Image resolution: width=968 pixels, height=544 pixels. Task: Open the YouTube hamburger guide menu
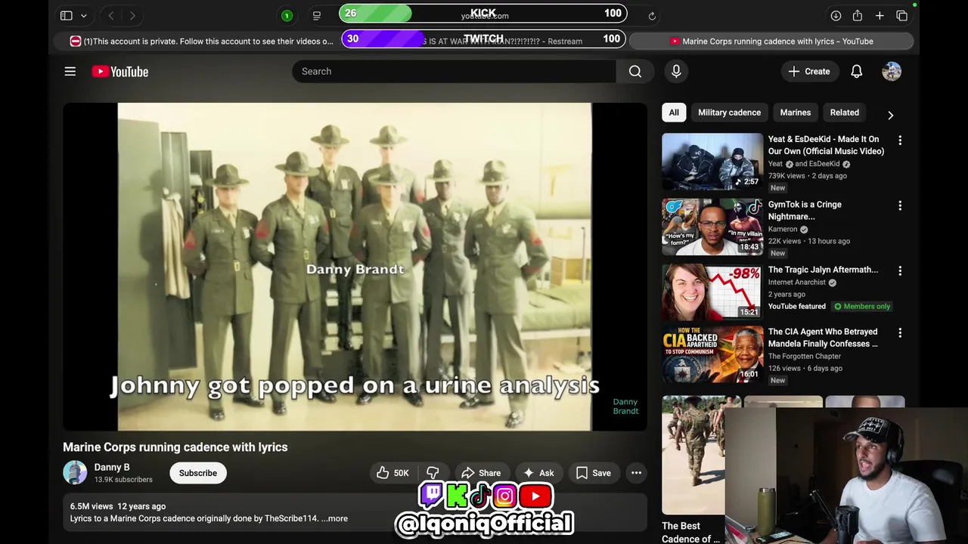tap(70, 71)
